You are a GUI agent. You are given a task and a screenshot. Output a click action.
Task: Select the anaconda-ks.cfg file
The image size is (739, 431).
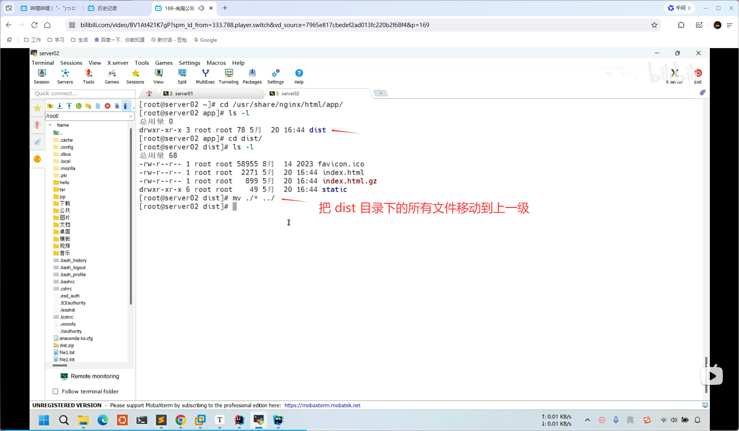point(73,338)
